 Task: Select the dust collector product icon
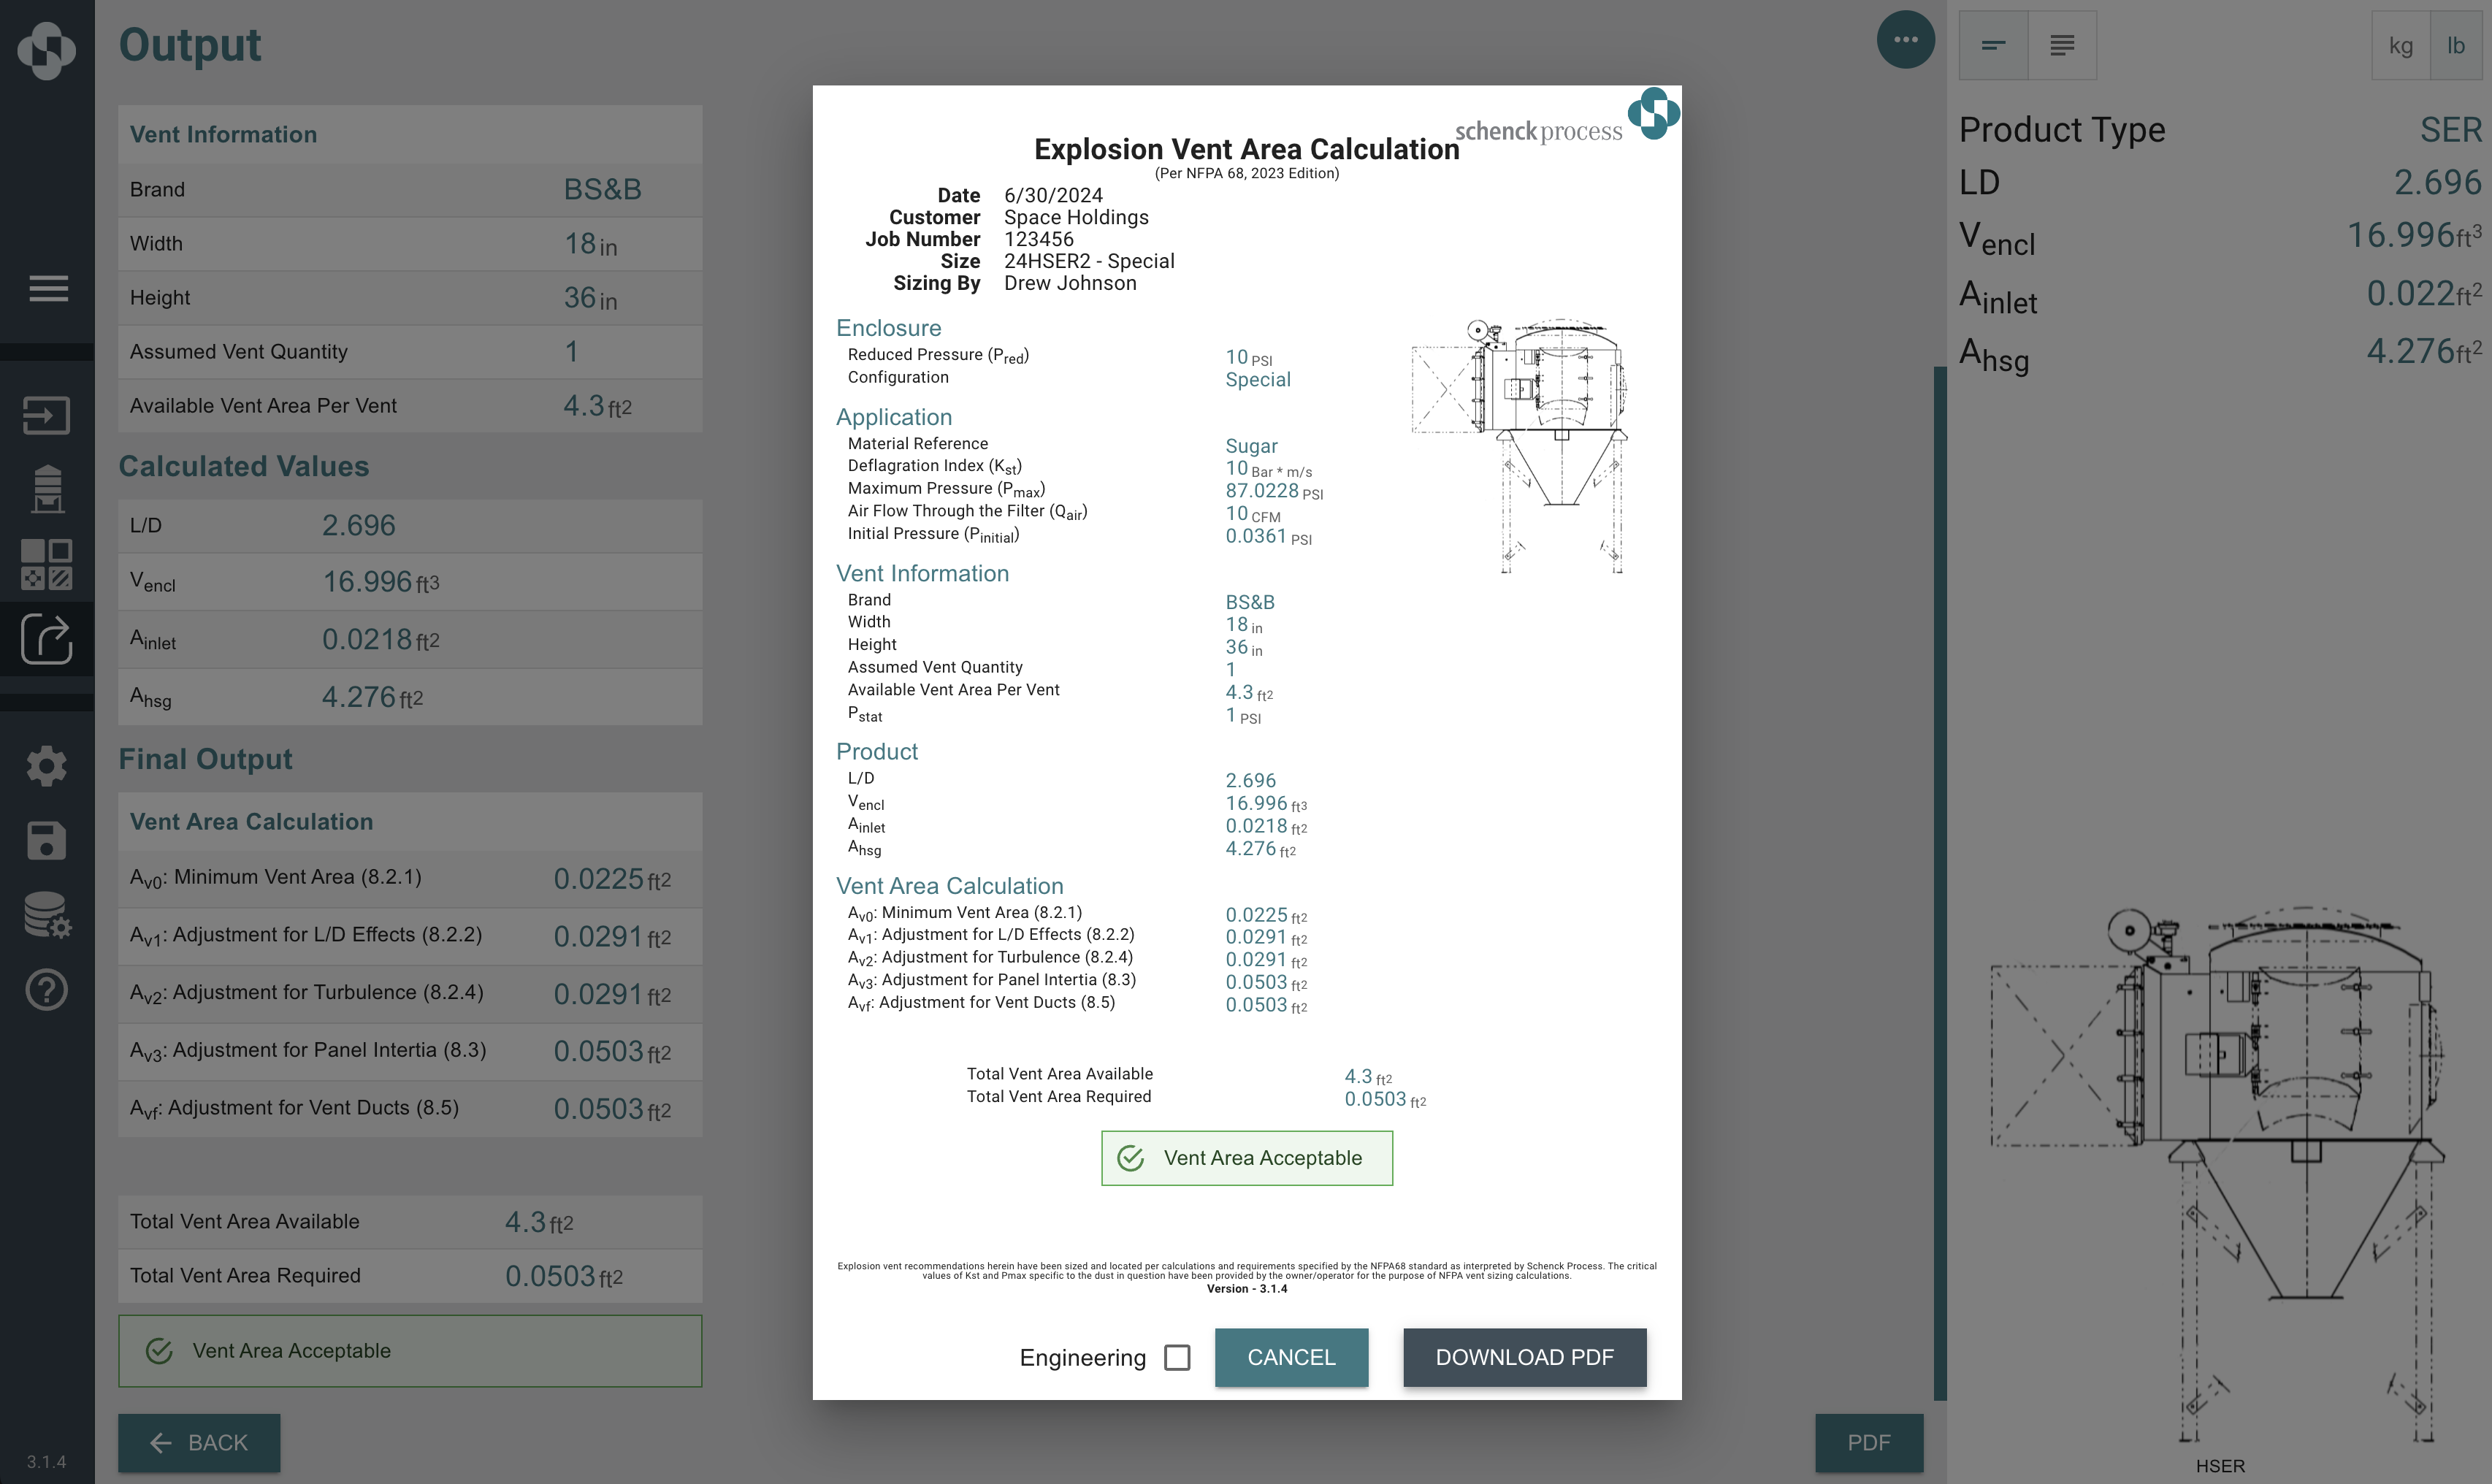[47, 489]
